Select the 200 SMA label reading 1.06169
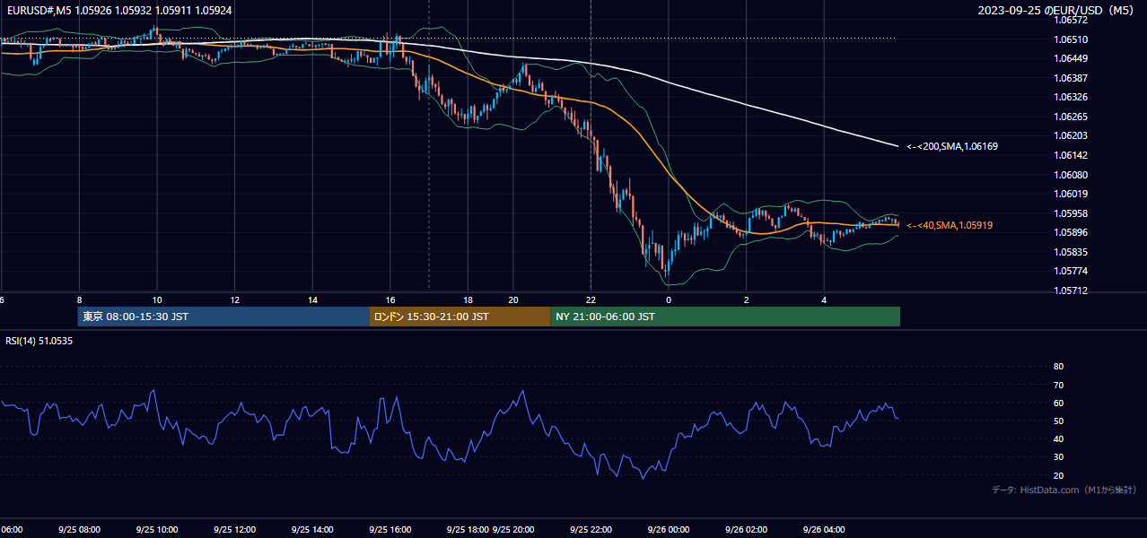 (951, 145)
